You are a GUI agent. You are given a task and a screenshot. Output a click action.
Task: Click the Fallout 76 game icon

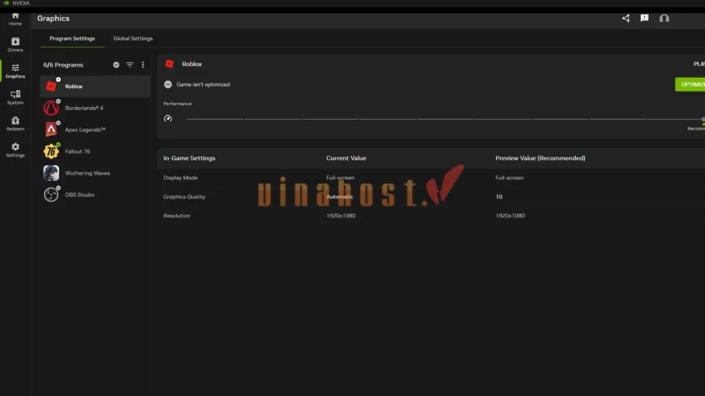(51, 151)
